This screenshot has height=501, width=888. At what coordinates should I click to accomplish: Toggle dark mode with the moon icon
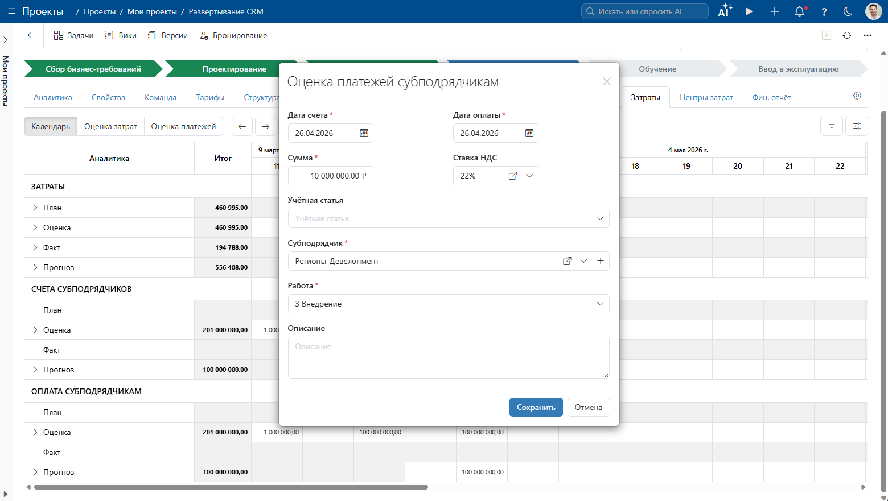pos(848,11)
